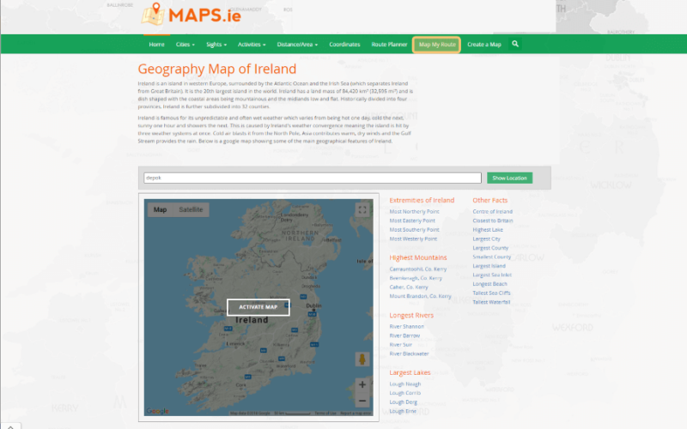Open Largest Sea Inlet link
Screen dimensions: 687x429
pyautogui.click(x=492, y=275)
